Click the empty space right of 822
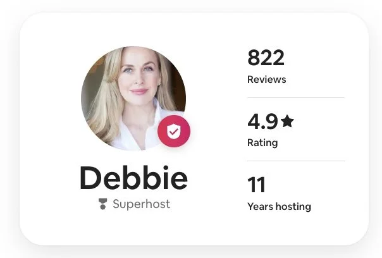382x258 pixels. click(317, 58)
